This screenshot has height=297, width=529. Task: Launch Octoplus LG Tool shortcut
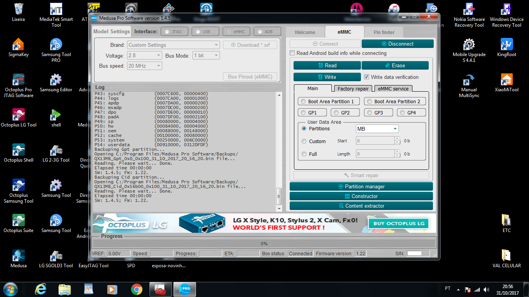[x=19, y=118]
